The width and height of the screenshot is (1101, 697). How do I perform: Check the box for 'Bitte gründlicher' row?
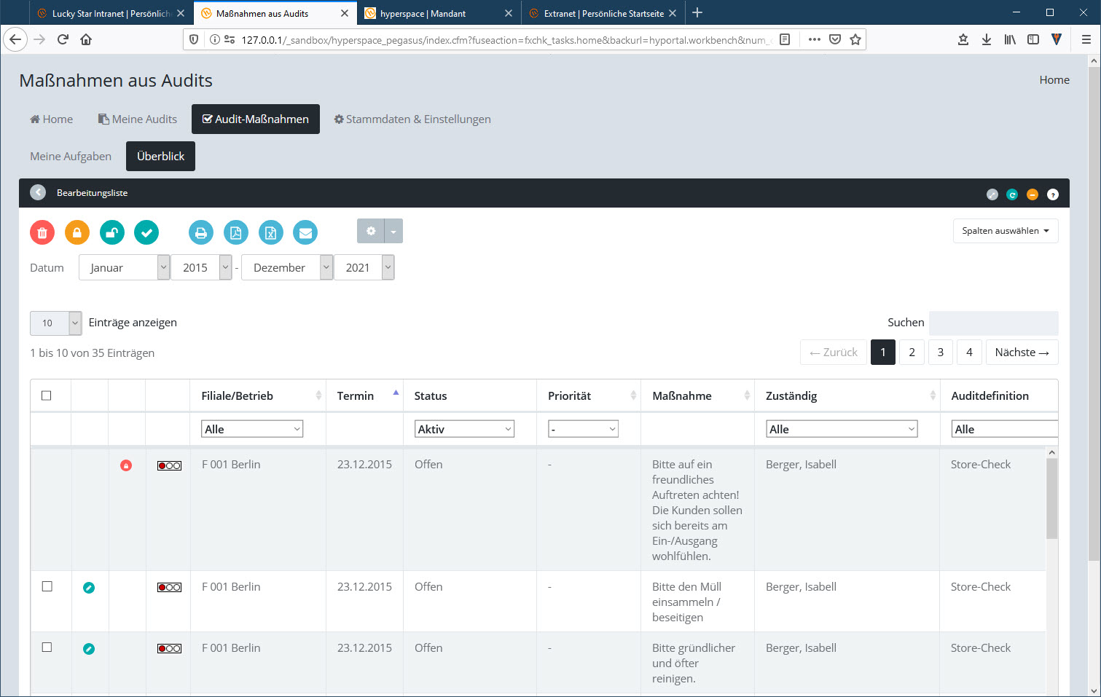pyautogui.click(x=47, y=647)
